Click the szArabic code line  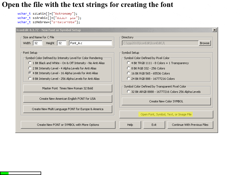(x=49, y=18)
